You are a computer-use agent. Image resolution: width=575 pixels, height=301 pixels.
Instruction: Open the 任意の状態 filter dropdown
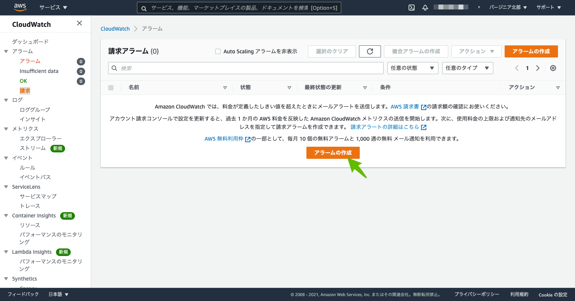tap(413, 68)
